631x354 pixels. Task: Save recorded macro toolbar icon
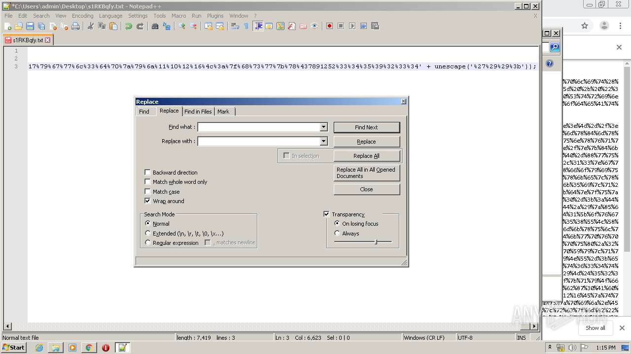(x=375, y=26)
